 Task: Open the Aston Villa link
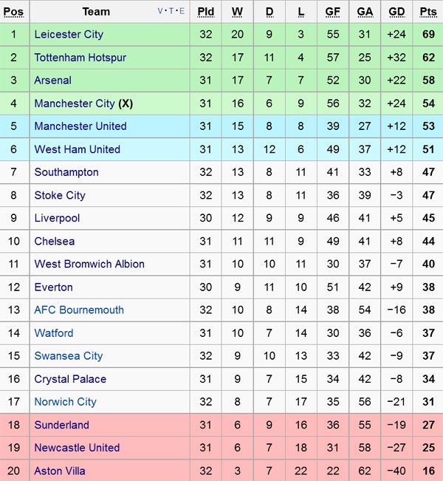[x=59, y=471]
